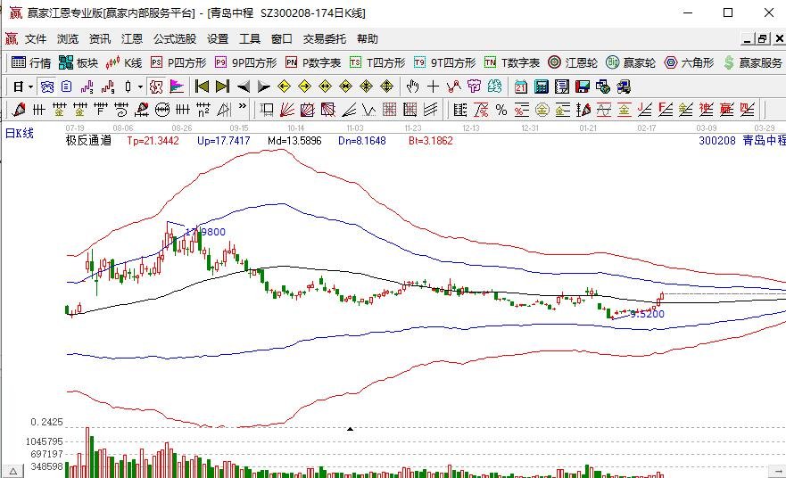
Task: Select the Gann fan lines tool
Action: click(x=287, y=109)
